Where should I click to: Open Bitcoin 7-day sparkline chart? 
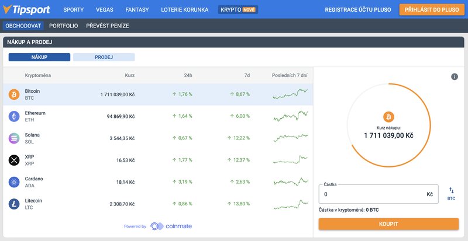(290, 94)
